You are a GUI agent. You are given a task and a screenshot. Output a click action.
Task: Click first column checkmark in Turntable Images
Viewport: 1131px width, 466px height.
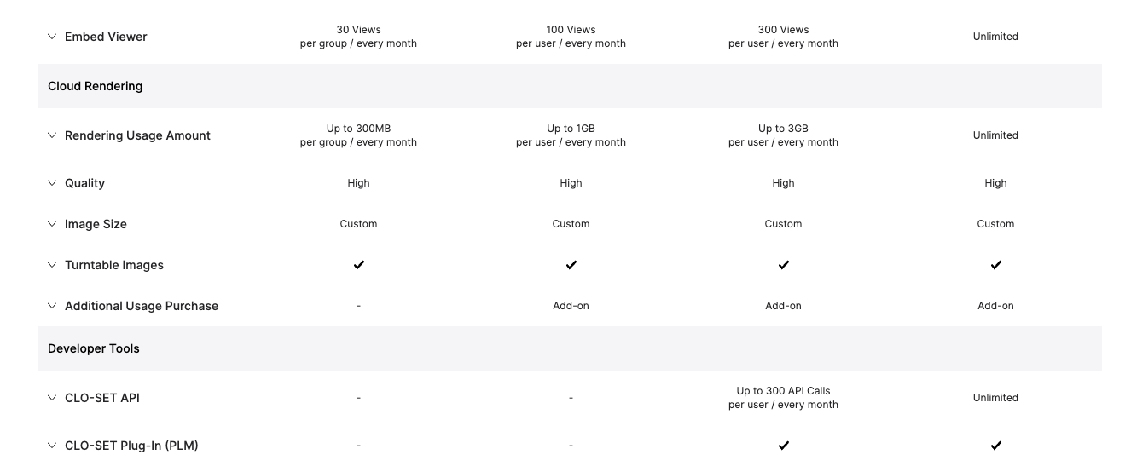pyautogui.click(x=359, y=265)
